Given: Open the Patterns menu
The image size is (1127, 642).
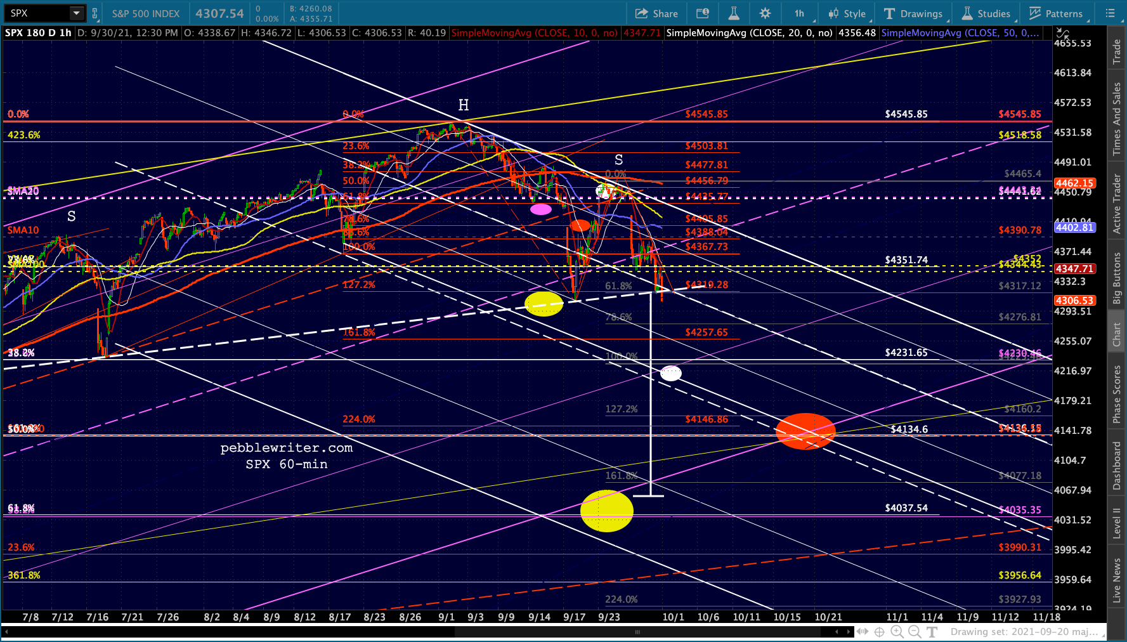Looking at the screenshot, I should point(1056,13).
